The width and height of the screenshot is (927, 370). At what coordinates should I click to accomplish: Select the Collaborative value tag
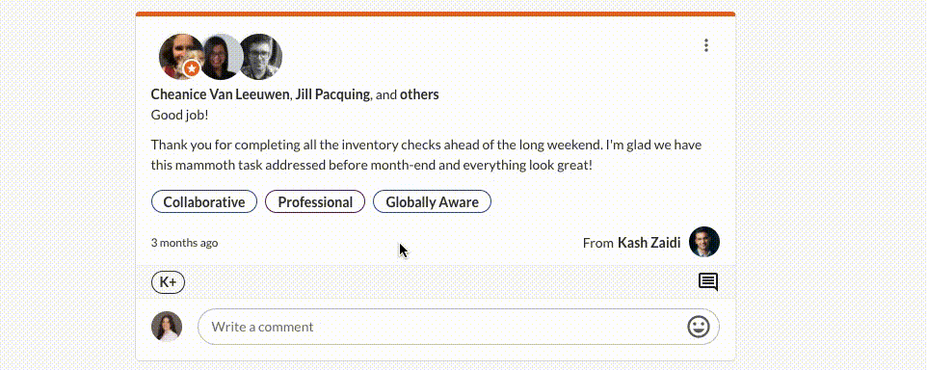[204, 201]
